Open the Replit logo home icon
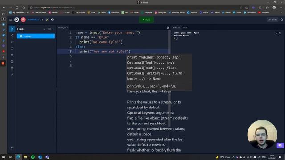Screen dimensions: 285x160 (x=16, y=20)
